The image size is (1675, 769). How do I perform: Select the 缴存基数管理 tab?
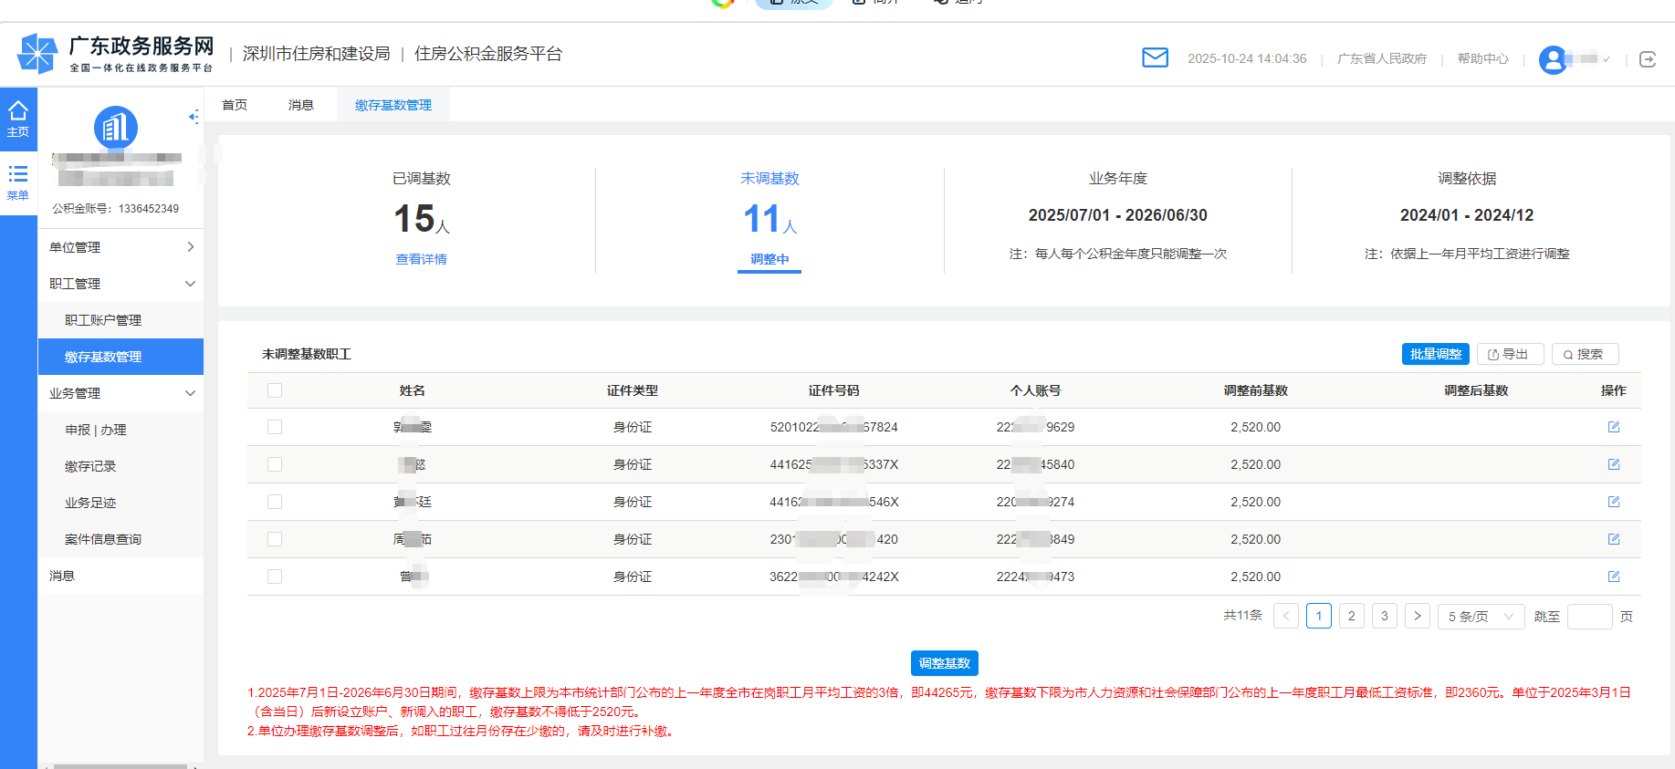(393, 105)
